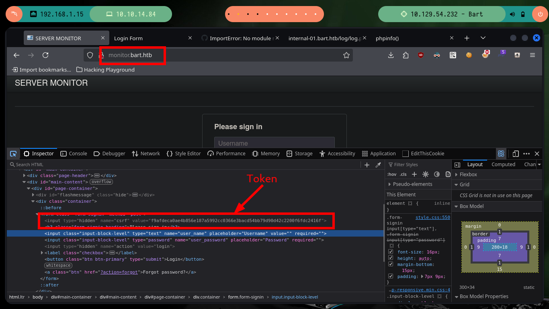Screen dimensions: 549x309
Task: Toggle the .cls classes panel
Action: click(403, 174)
